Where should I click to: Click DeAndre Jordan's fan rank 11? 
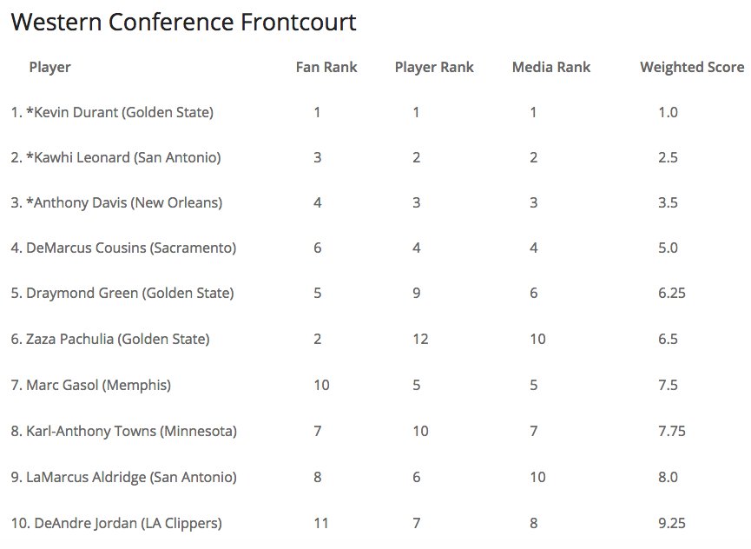[x=321, y=523]
